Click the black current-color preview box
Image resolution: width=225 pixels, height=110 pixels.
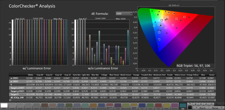pos(190,107)
